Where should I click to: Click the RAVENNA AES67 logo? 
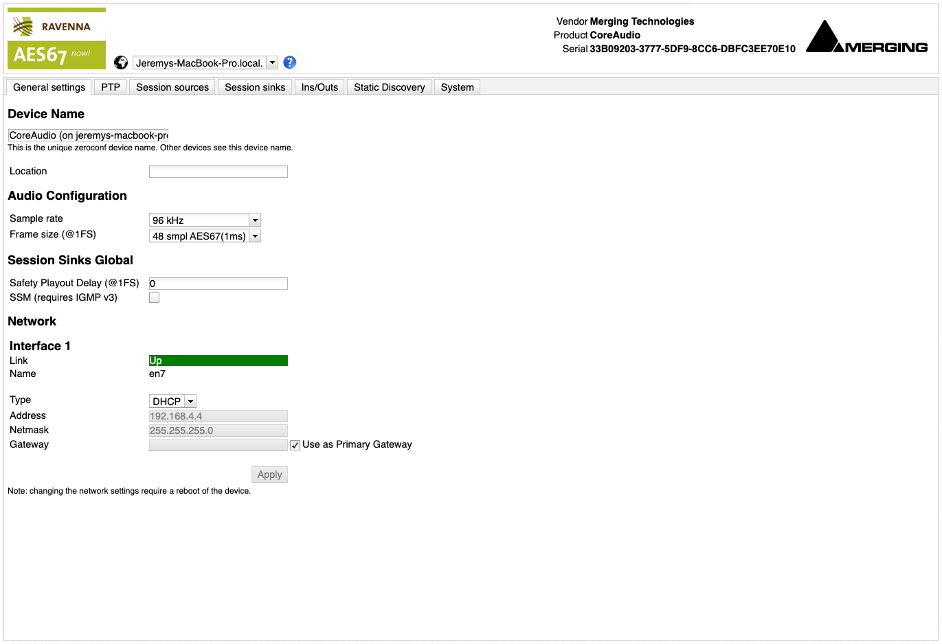56,39
